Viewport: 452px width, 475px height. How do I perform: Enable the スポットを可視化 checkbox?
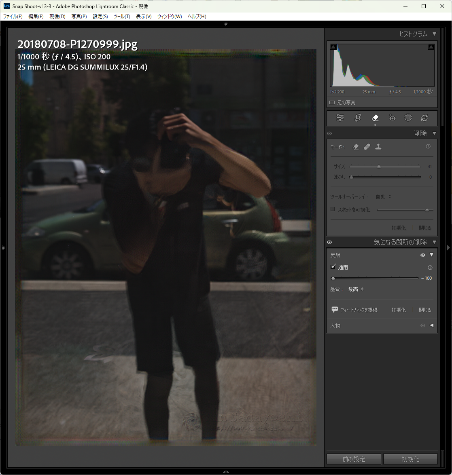[x=333, y=209]
